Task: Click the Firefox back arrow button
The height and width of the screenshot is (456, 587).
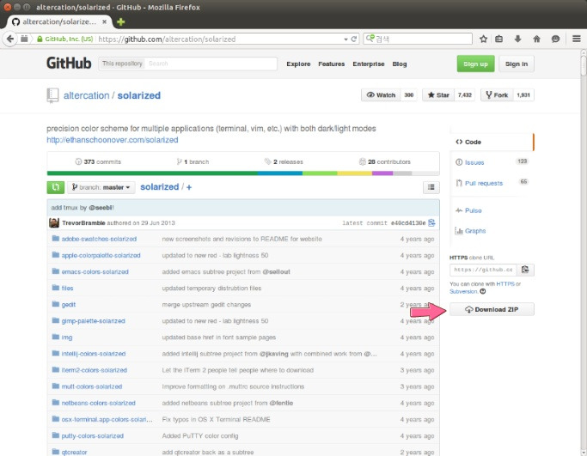Action: point(10,39)
